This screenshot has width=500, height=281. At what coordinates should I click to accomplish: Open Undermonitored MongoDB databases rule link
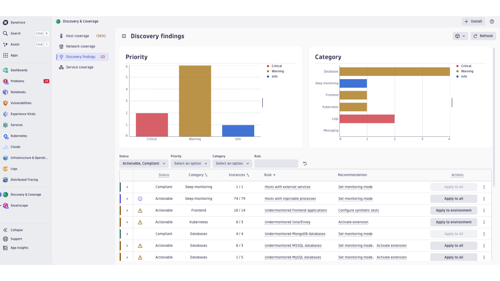click(295, 234)
